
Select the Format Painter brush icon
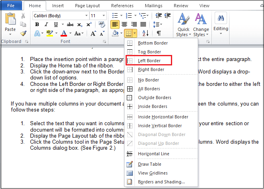point(23,33)
